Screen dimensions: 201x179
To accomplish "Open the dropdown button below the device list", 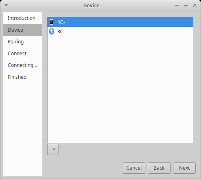I will [53, 149].
